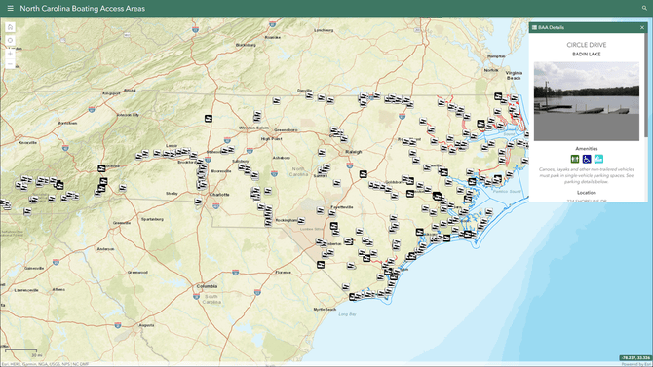Click the Knoxville city label

coord(28,142)
